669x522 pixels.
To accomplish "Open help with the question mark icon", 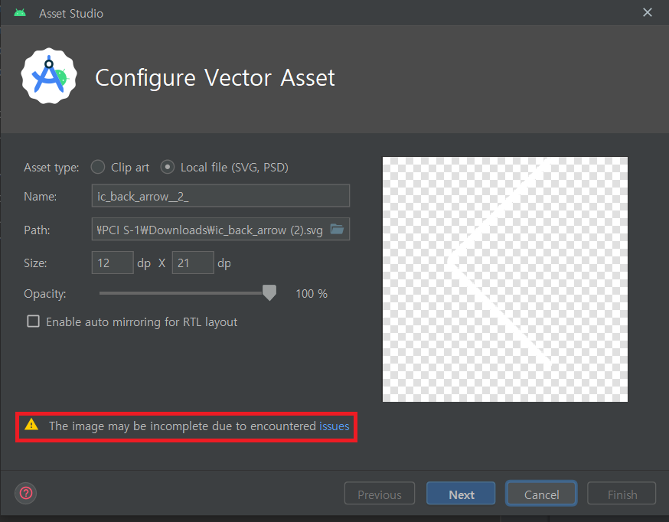I will point(25,494).
